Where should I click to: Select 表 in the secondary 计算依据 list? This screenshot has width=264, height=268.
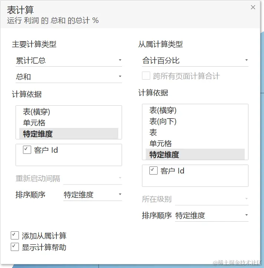point(195,132)
